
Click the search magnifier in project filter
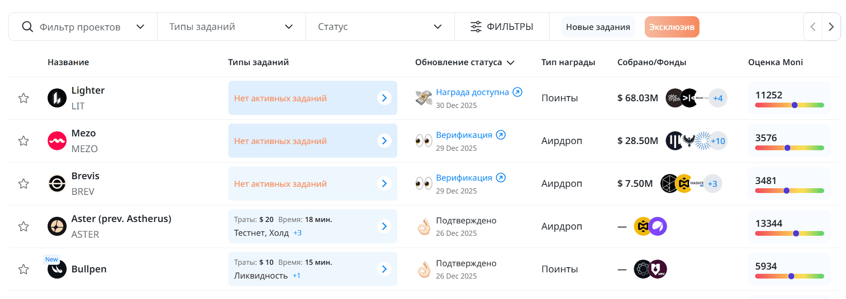pyautogui.click(x=28, y=27)
